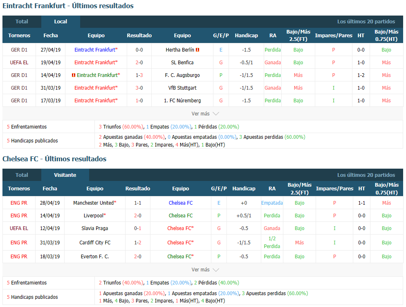Click '2 Triunfos (40.00%)' in Chelsea summary
The width and height of the screenshot is (406, 307).
coord(121,283)
